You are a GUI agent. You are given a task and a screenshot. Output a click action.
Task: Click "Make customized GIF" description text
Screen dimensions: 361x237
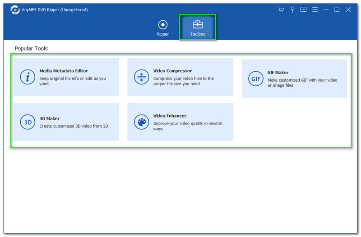tap(302, 83)
